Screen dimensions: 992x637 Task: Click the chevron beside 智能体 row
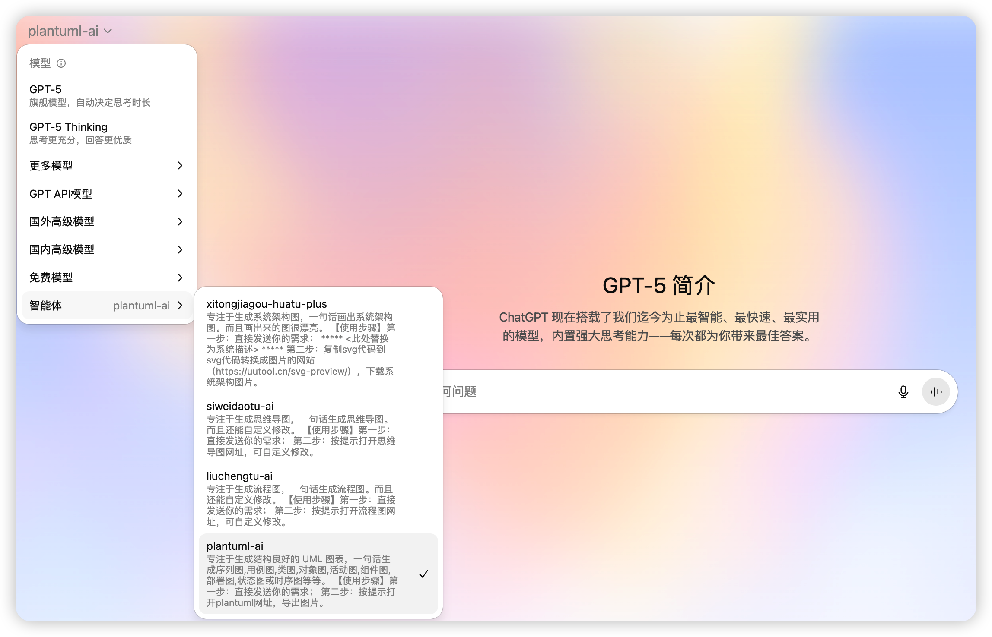[x=181, y=306]
